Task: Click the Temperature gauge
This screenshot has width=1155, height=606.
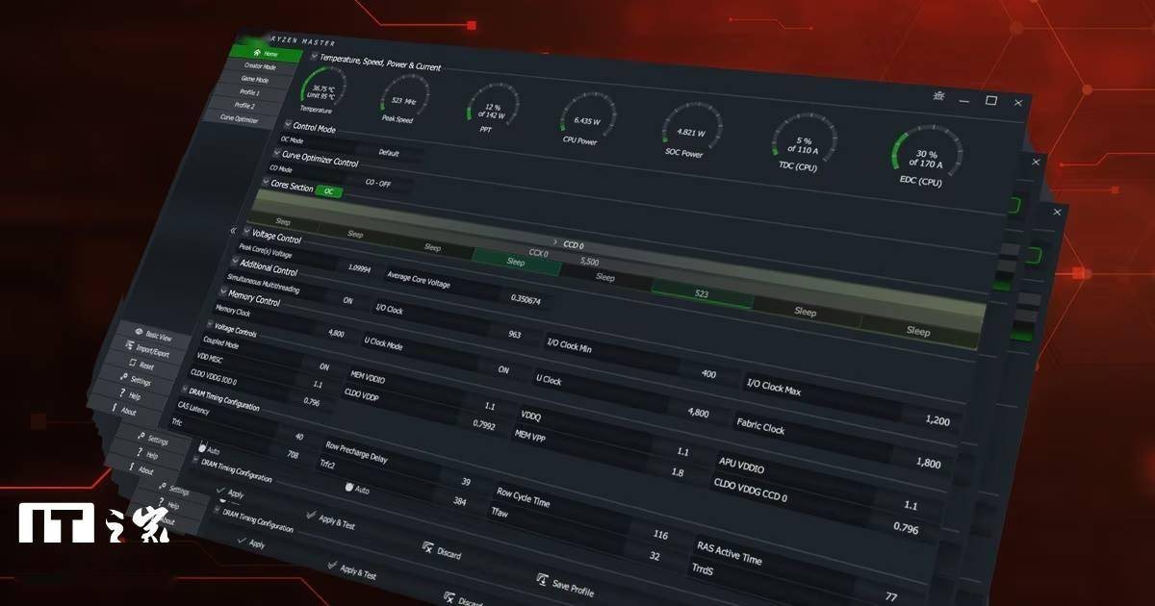Action: 323,91
